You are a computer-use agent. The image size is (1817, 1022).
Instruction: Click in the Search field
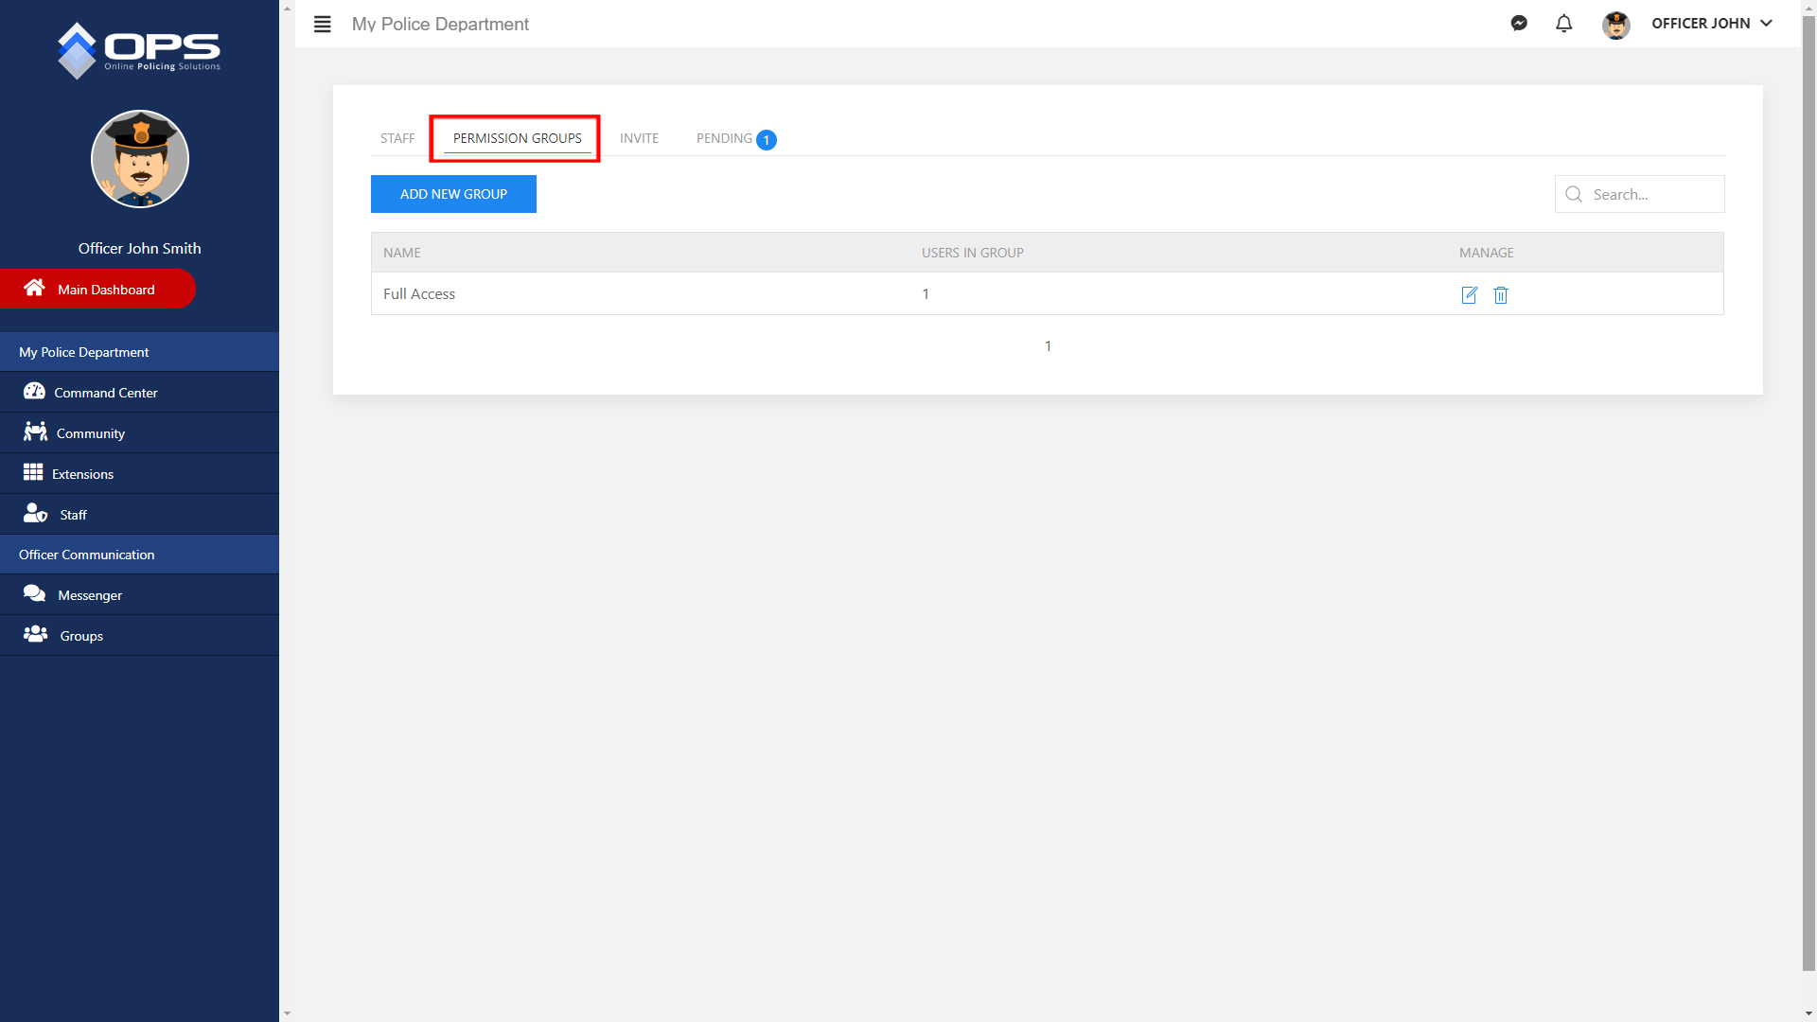pyautogui.click(x=1651, y=194)
